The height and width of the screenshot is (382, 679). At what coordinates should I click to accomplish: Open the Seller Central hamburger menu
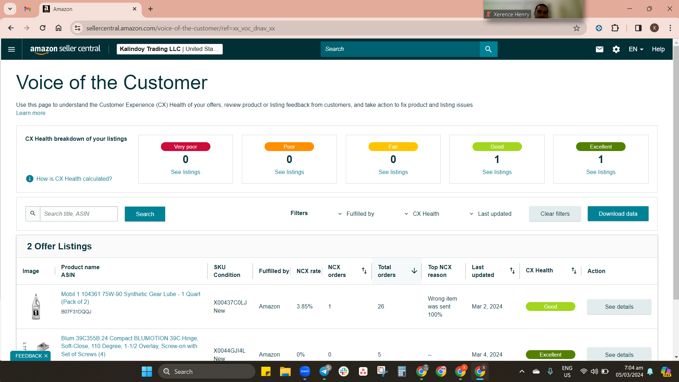pos(11,49)
